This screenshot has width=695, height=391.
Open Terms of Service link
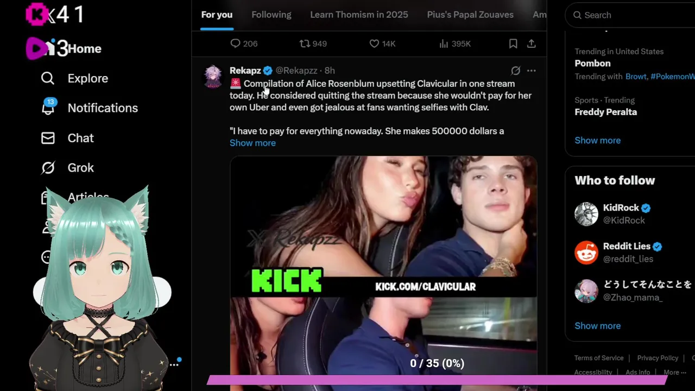click(599, 358)
